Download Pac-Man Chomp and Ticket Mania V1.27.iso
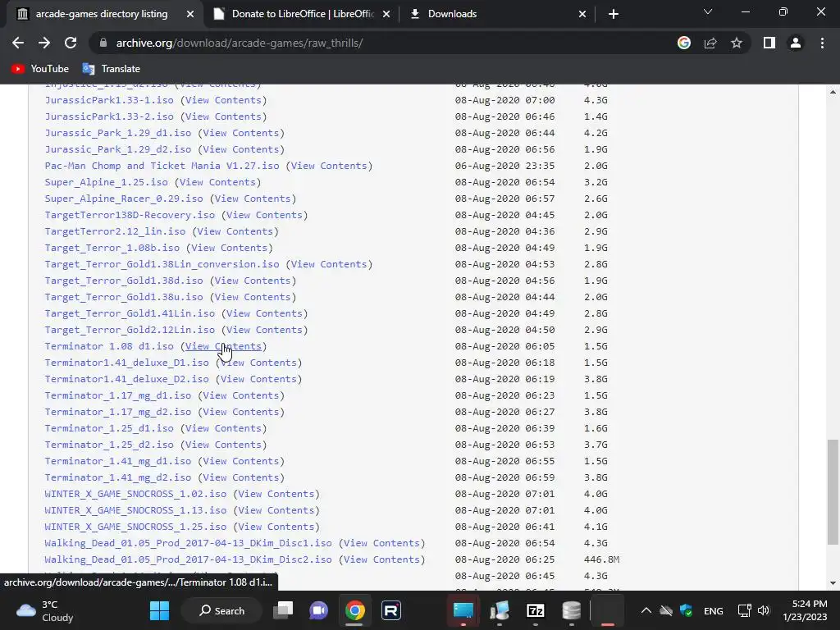Viewport: 840px width, 630px height. [162, 166]
